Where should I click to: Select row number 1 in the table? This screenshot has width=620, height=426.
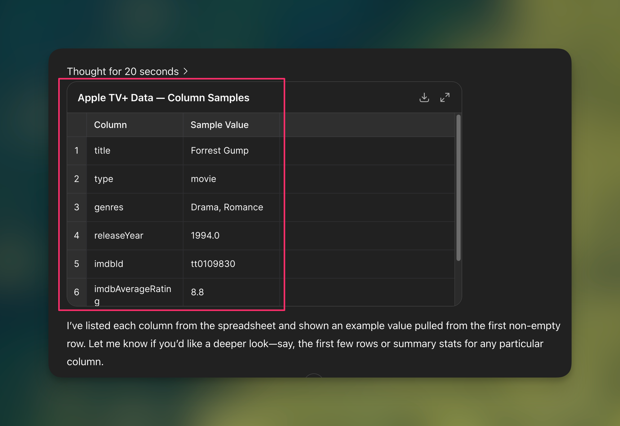[x=77, y=151]
